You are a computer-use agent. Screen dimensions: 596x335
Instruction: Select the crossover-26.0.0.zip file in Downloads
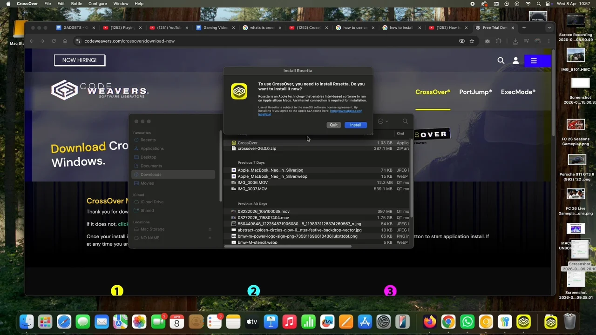[x=257, y=148]
